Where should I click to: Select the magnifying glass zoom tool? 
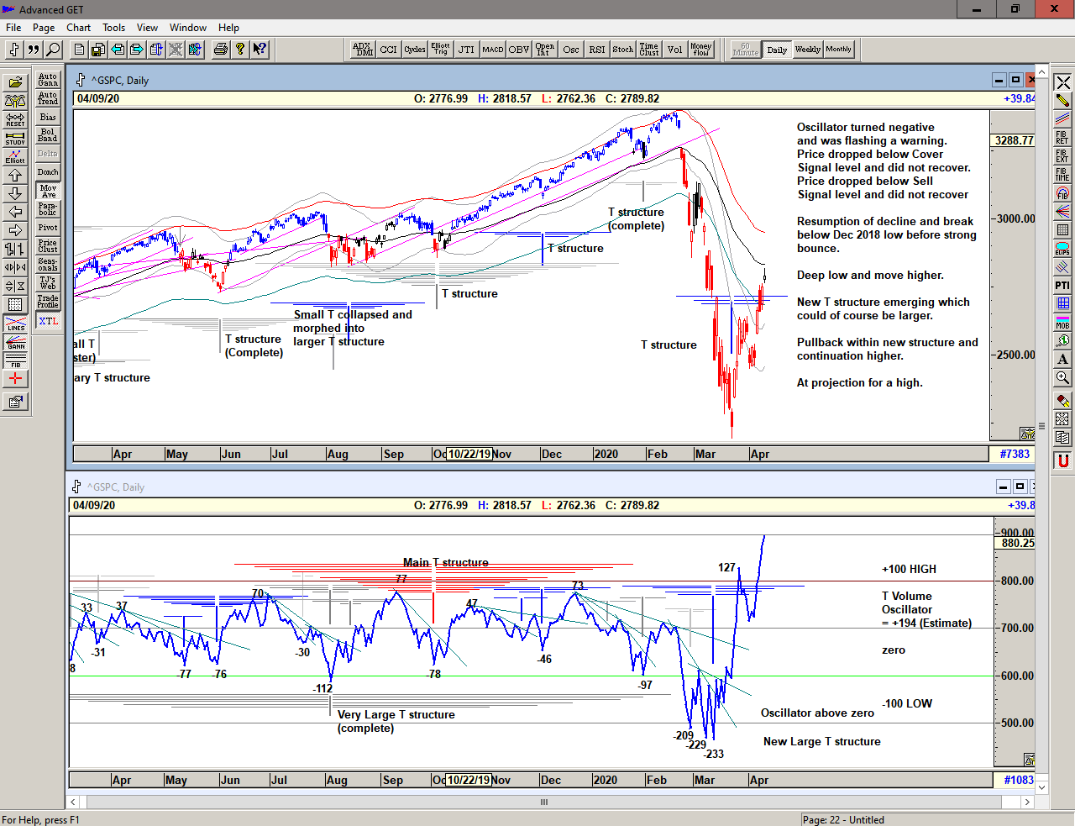tap(1062, 378)
